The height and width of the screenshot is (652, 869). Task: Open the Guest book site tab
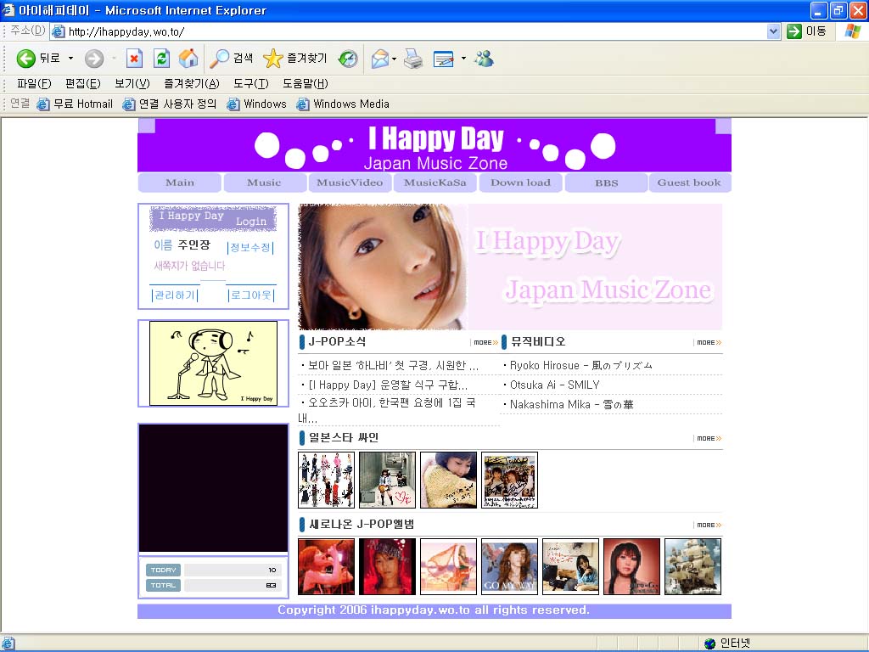pos(689,183)
